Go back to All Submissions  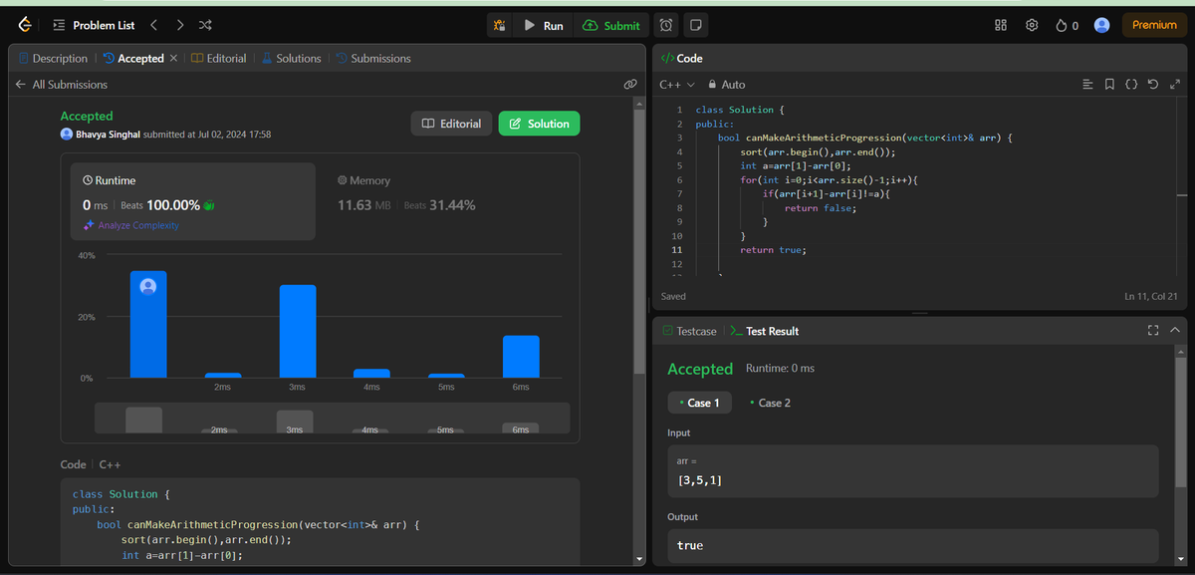point(62,85)
